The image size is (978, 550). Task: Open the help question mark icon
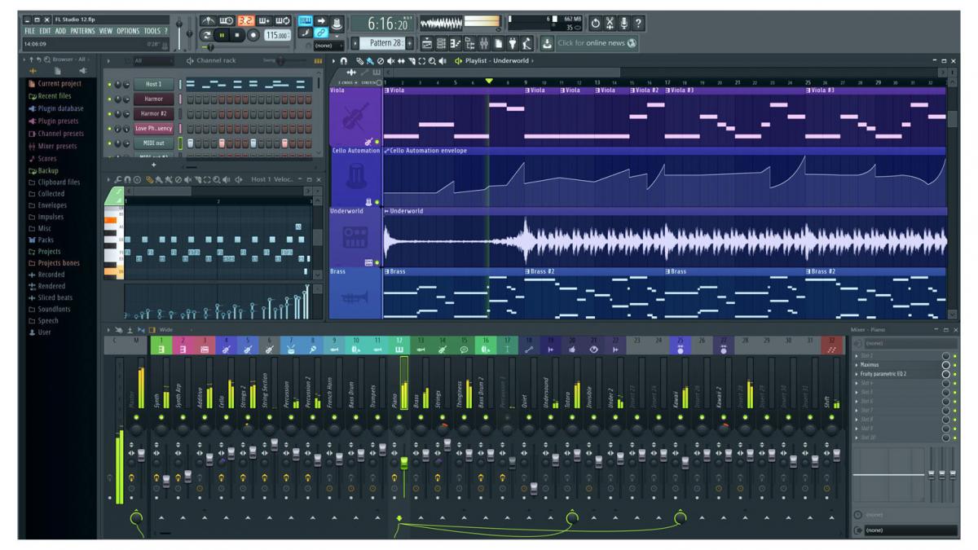tap(637, 24)
